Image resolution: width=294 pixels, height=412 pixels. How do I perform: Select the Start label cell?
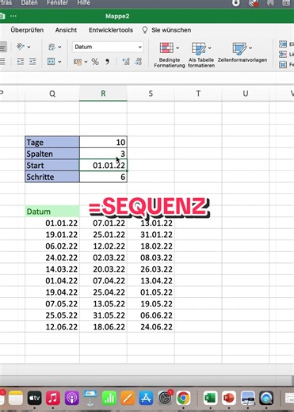(x=52, y=166)
